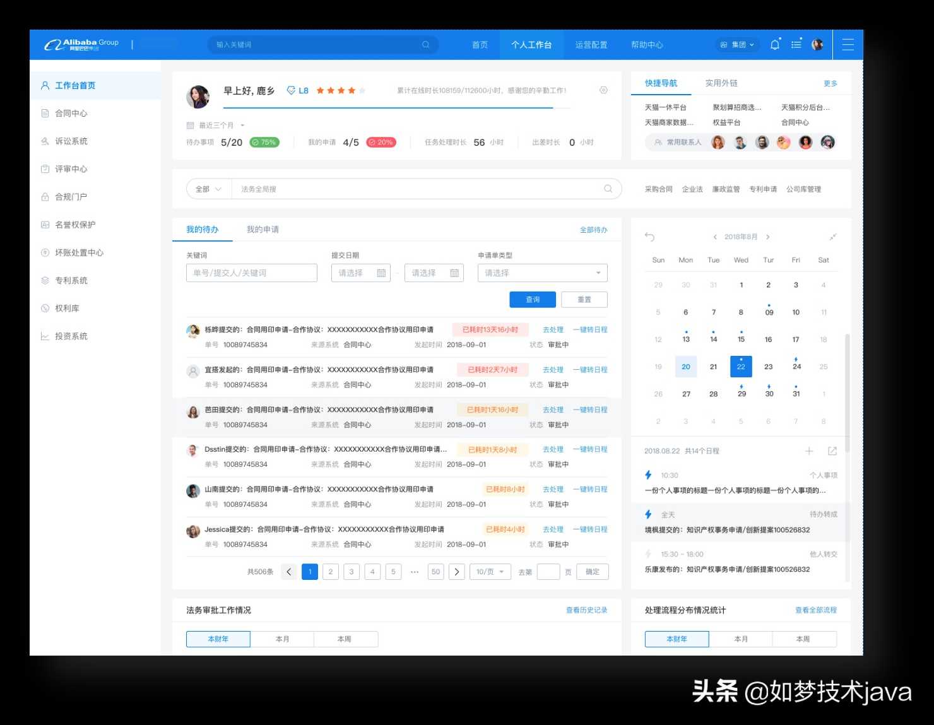The image size is (934, 725).
Task: Open the 全部待办 link
Action: (x=594, y=230)
